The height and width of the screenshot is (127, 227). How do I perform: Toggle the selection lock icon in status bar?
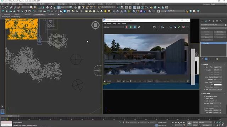pyautogui.click(x=123, y=122)
